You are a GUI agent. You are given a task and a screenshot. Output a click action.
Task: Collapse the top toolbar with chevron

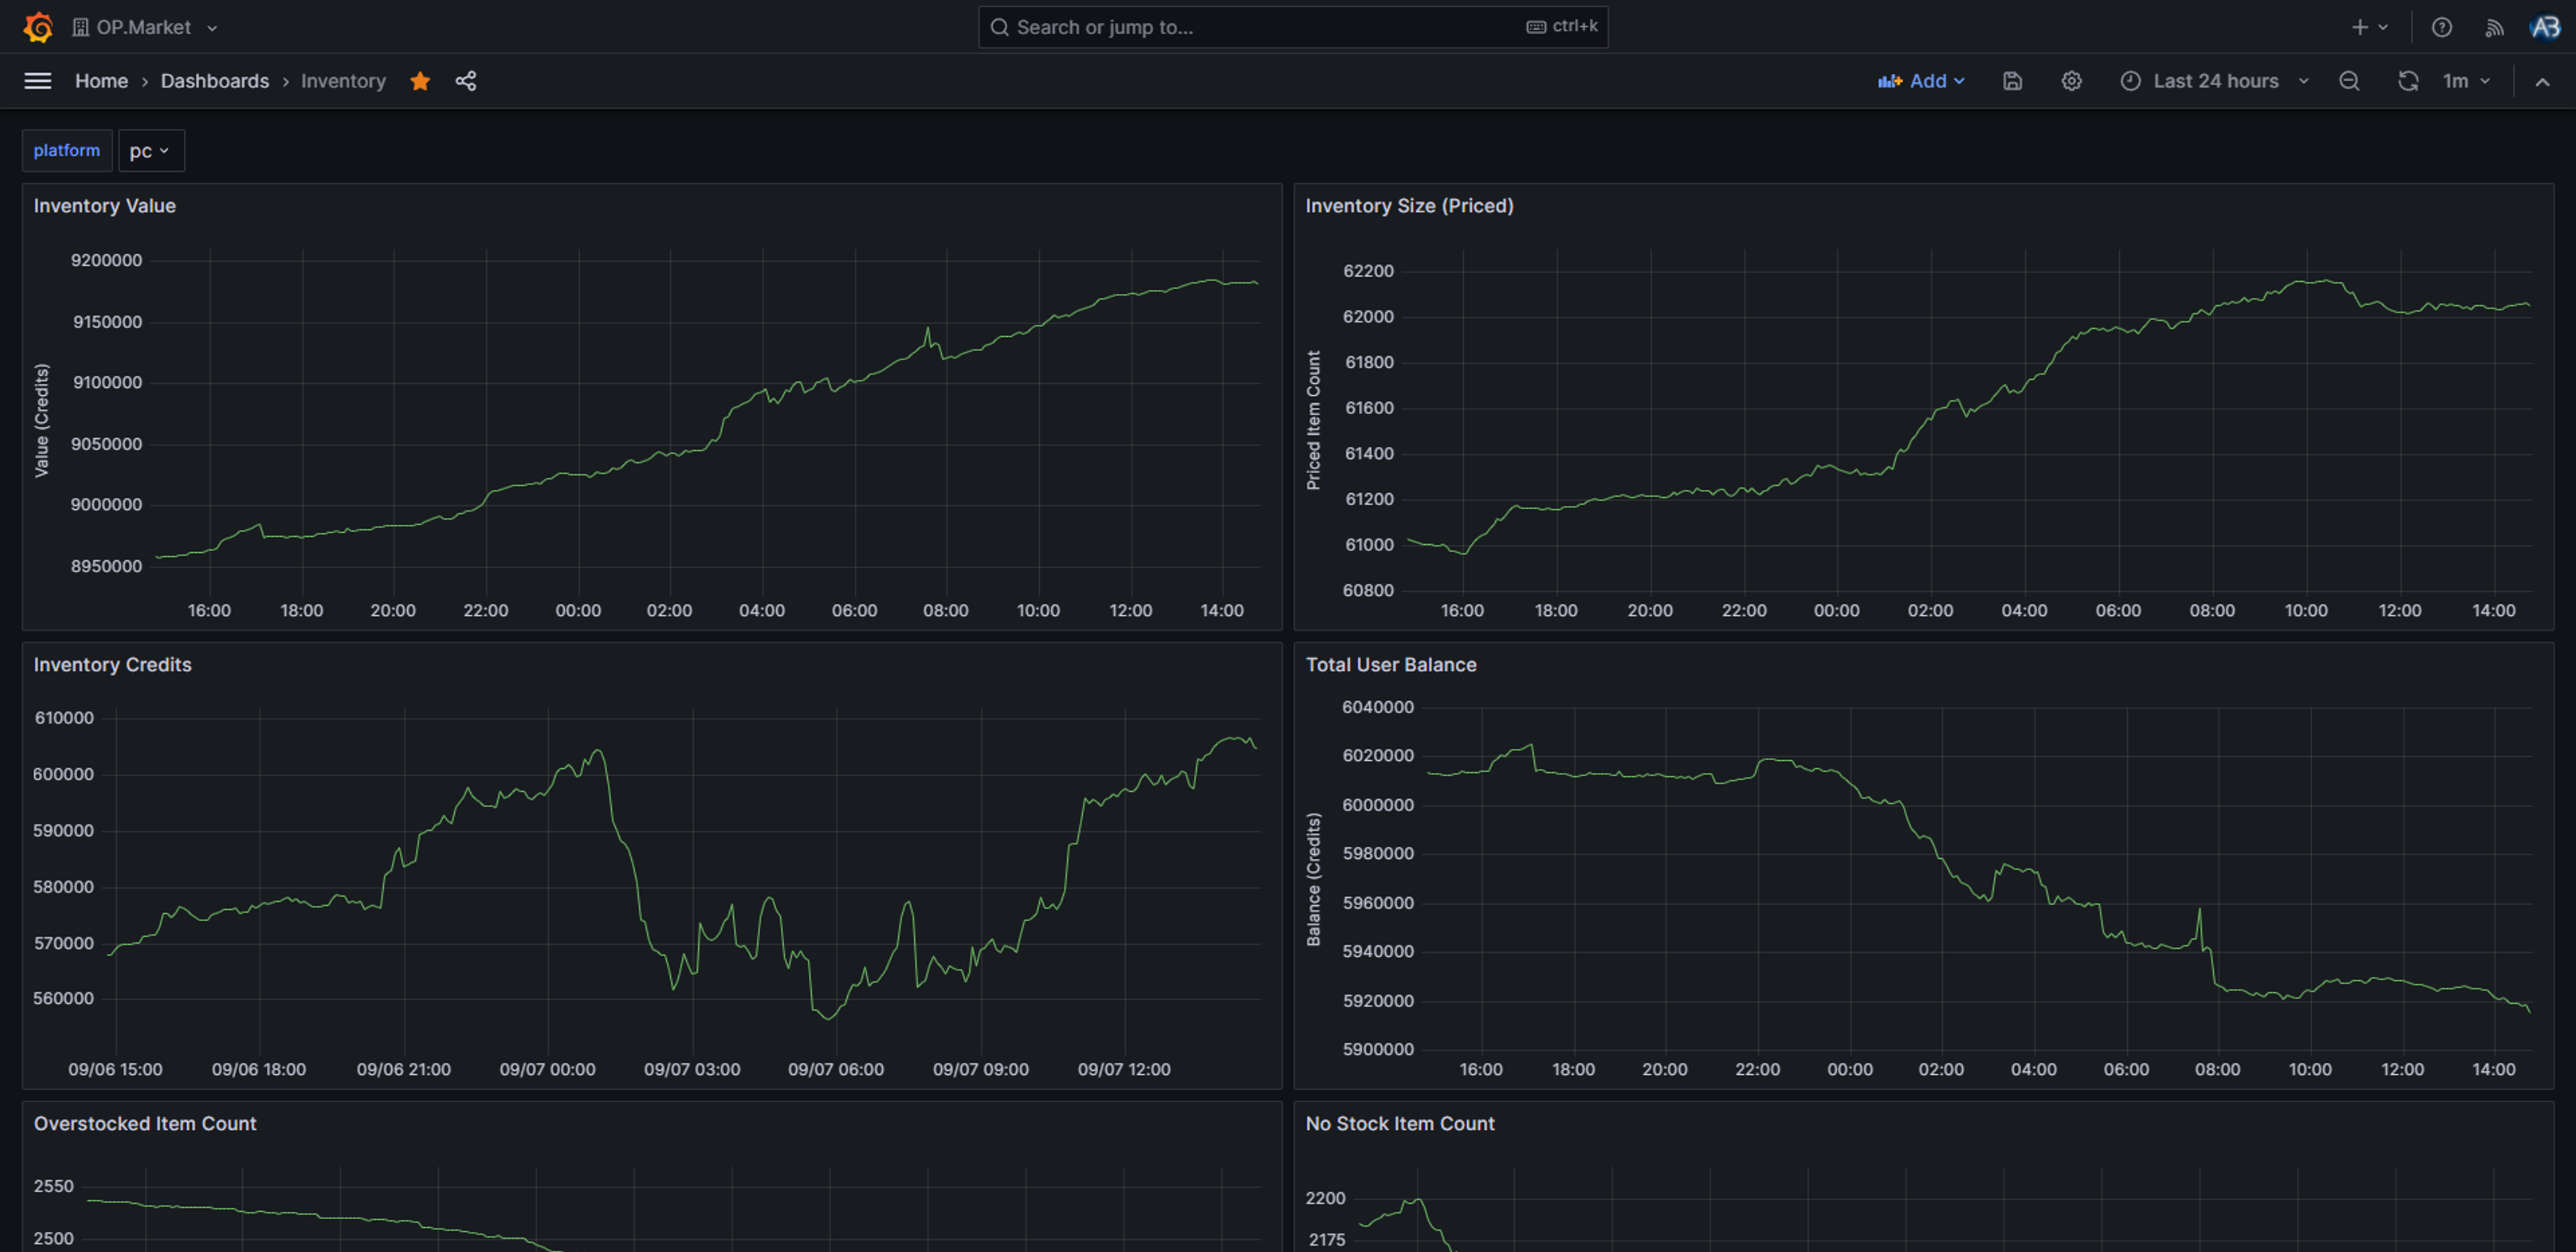click(x=2542, y=81)
